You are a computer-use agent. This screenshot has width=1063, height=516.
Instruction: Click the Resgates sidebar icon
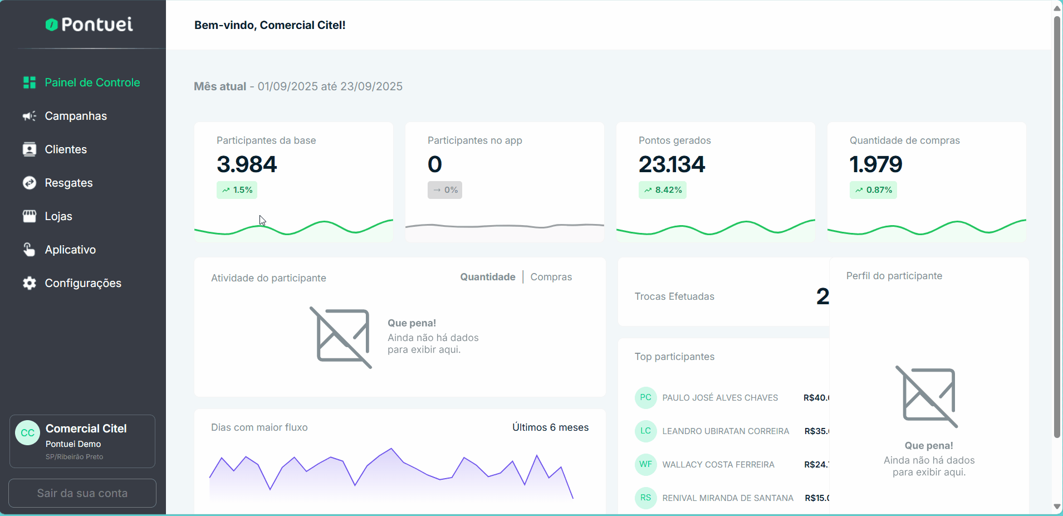pos(30,183)
